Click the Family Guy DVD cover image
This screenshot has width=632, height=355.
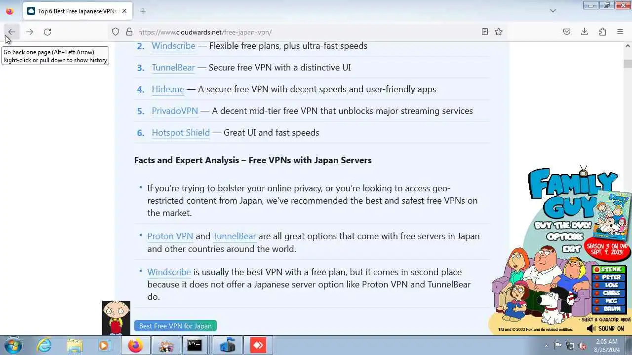pos(613,214)
